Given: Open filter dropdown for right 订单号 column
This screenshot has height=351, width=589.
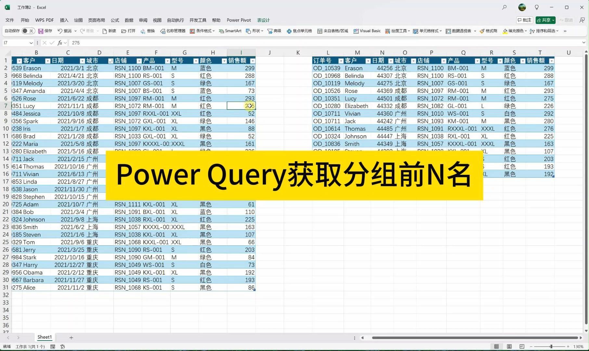Looking at the screenshot, I should [341, 61].
